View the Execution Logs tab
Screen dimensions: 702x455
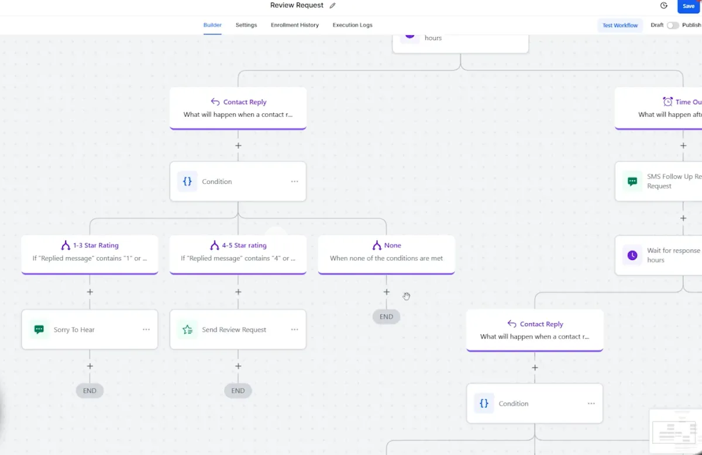coord(353,25)
